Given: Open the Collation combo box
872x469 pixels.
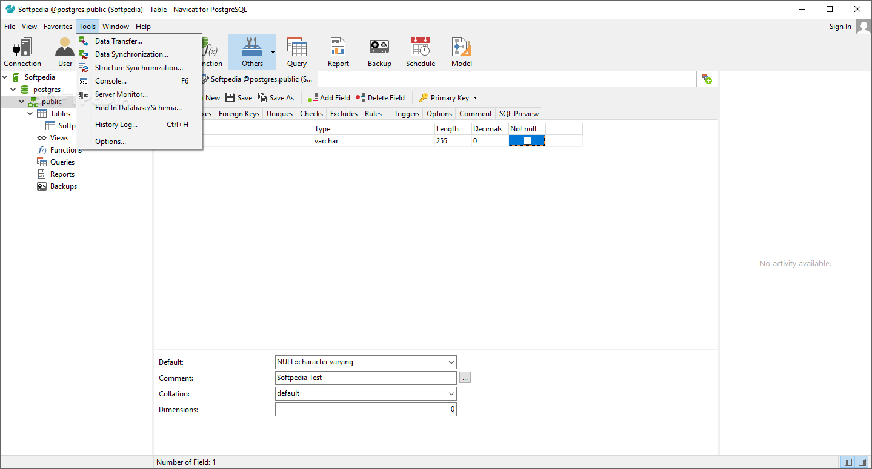Looking at the screenshot, I should point(366,393).
